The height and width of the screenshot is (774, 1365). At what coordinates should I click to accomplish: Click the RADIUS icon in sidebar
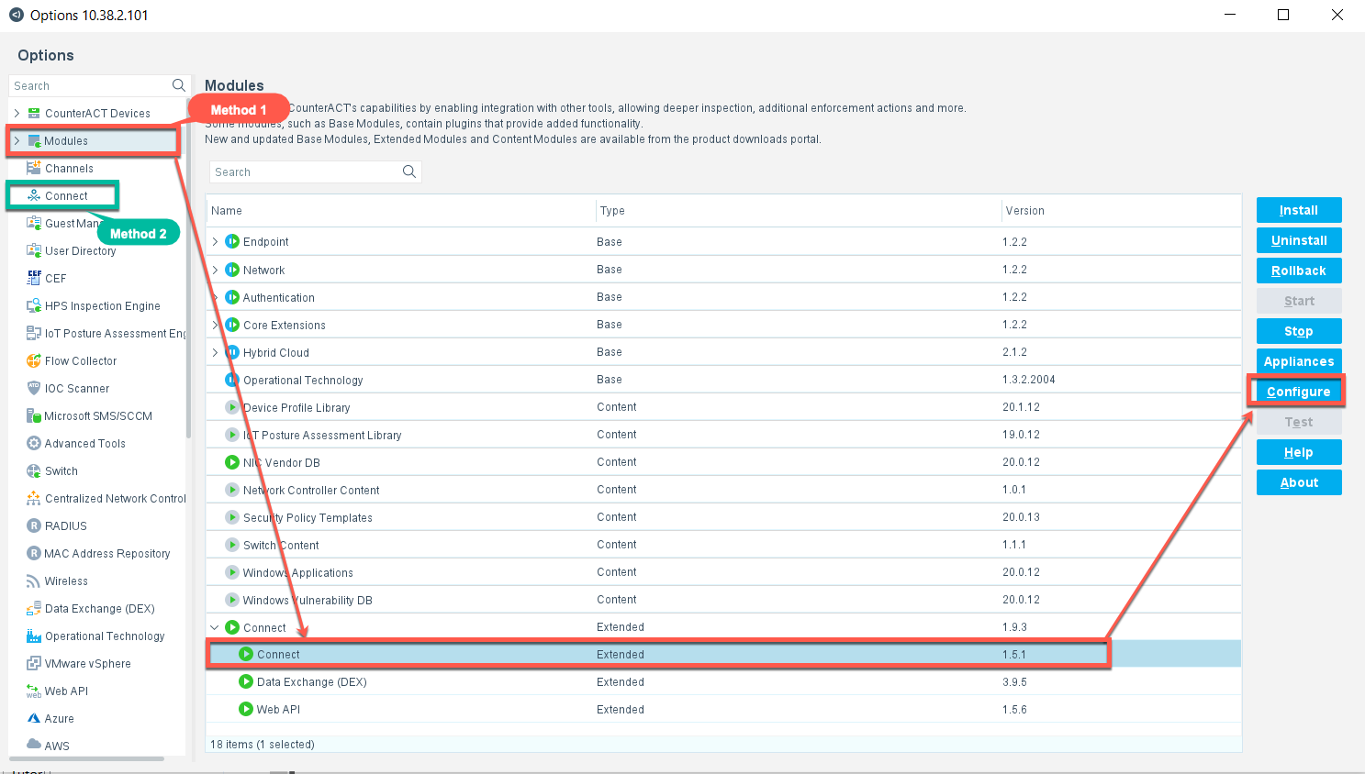click(x=34, y=526)
